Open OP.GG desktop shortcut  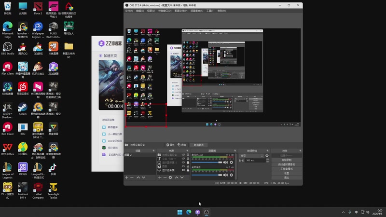(x=23, y=169)
